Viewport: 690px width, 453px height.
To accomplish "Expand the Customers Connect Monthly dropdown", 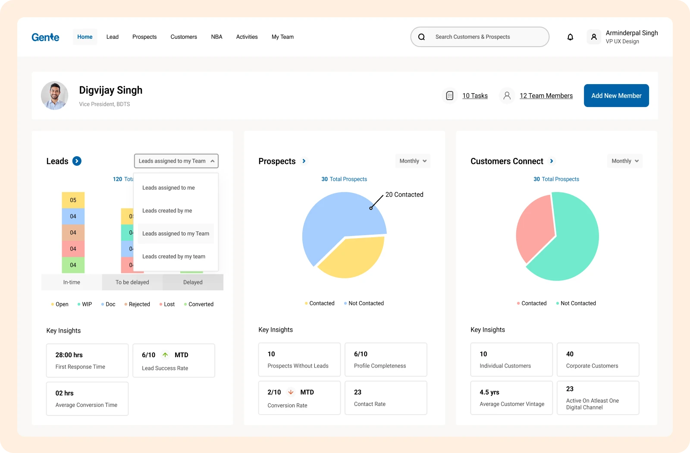I will click(624, 161).
